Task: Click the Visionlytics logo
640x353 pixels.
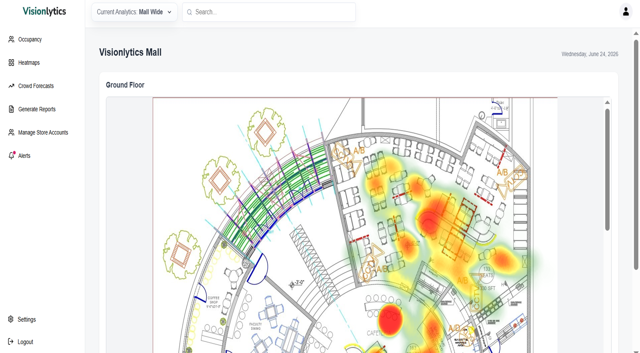Action: 44,11
